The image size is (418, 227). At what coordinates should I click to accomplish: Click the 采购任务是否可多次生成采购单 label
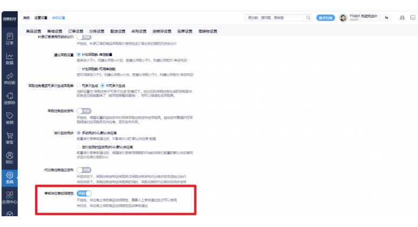pyautogui.click(x=51, y=86)
